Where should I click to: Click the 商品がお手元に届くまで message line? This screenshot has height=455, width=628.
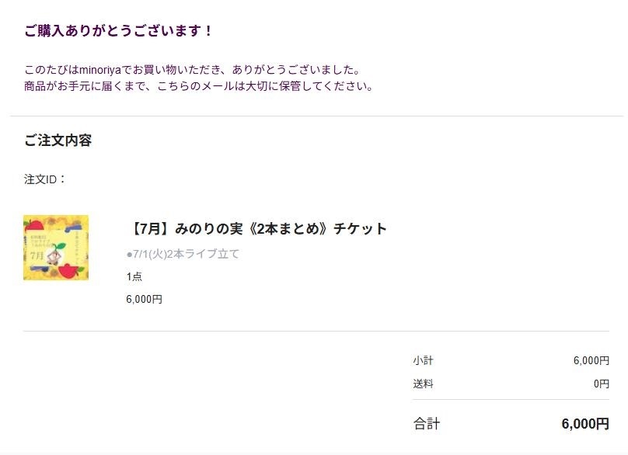(x=199, y=86)
